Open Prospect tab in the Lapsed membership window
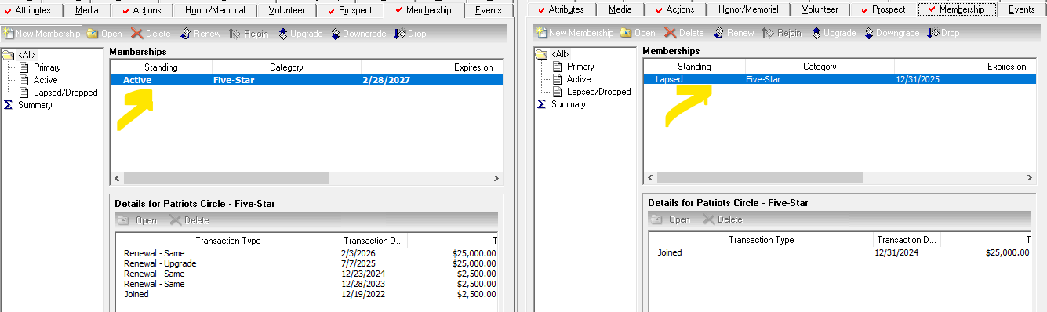The height and width of the screenshot is (312, 1047). [x=884, y=9]
